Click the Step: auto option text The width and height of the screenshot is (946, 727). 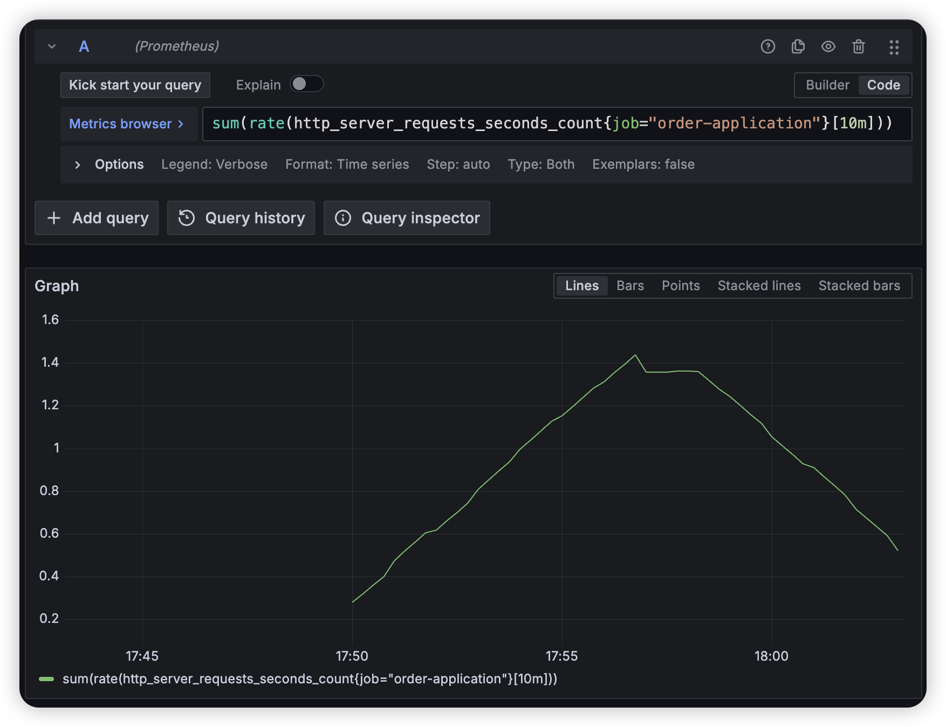pyautogui.click(x=458, y=164)
